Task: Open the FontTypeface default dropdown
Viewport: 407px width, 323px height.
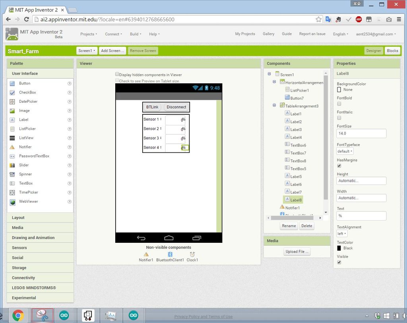Action: pyautogui.click(x=345, y=151)
